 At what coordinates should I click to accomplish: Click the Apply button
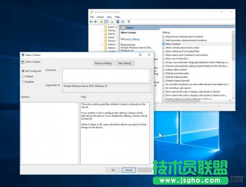(144, 170)
